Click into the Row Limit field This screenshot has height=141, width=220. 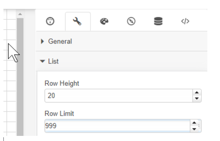117,126
